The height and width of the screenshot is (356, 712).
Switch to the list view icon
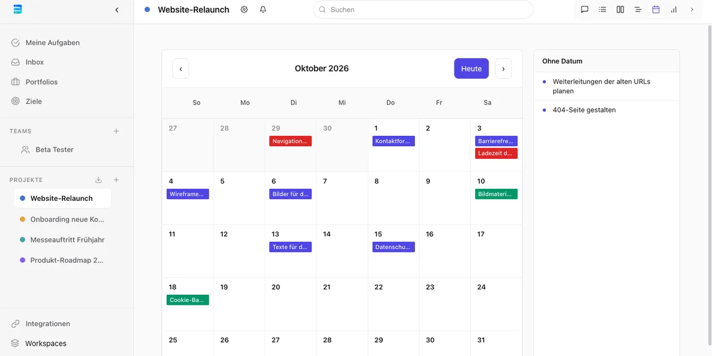(x=603, y=10)
